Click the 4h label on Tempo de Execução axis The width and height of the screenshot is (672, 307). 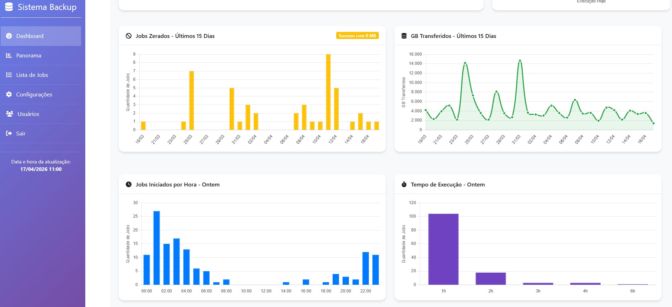click(585, 291)
